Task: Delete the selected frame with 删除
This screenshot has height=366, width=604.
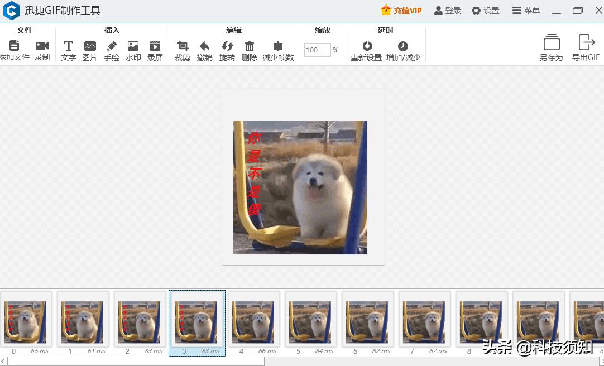Action: [250, 46]
